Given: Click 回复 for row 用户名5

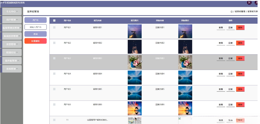Looking at the screenshot, I should [230, 89].
